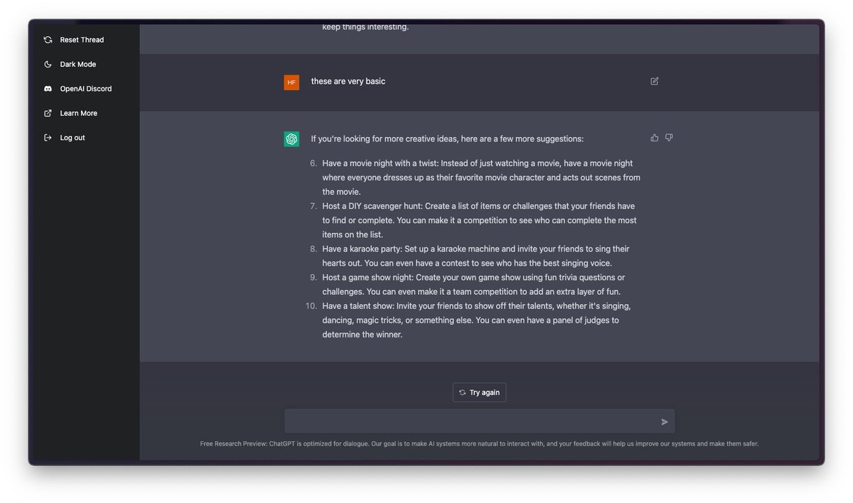Click the "these are very basic" message text
The image size is (853, 503).
click(348, 81)
